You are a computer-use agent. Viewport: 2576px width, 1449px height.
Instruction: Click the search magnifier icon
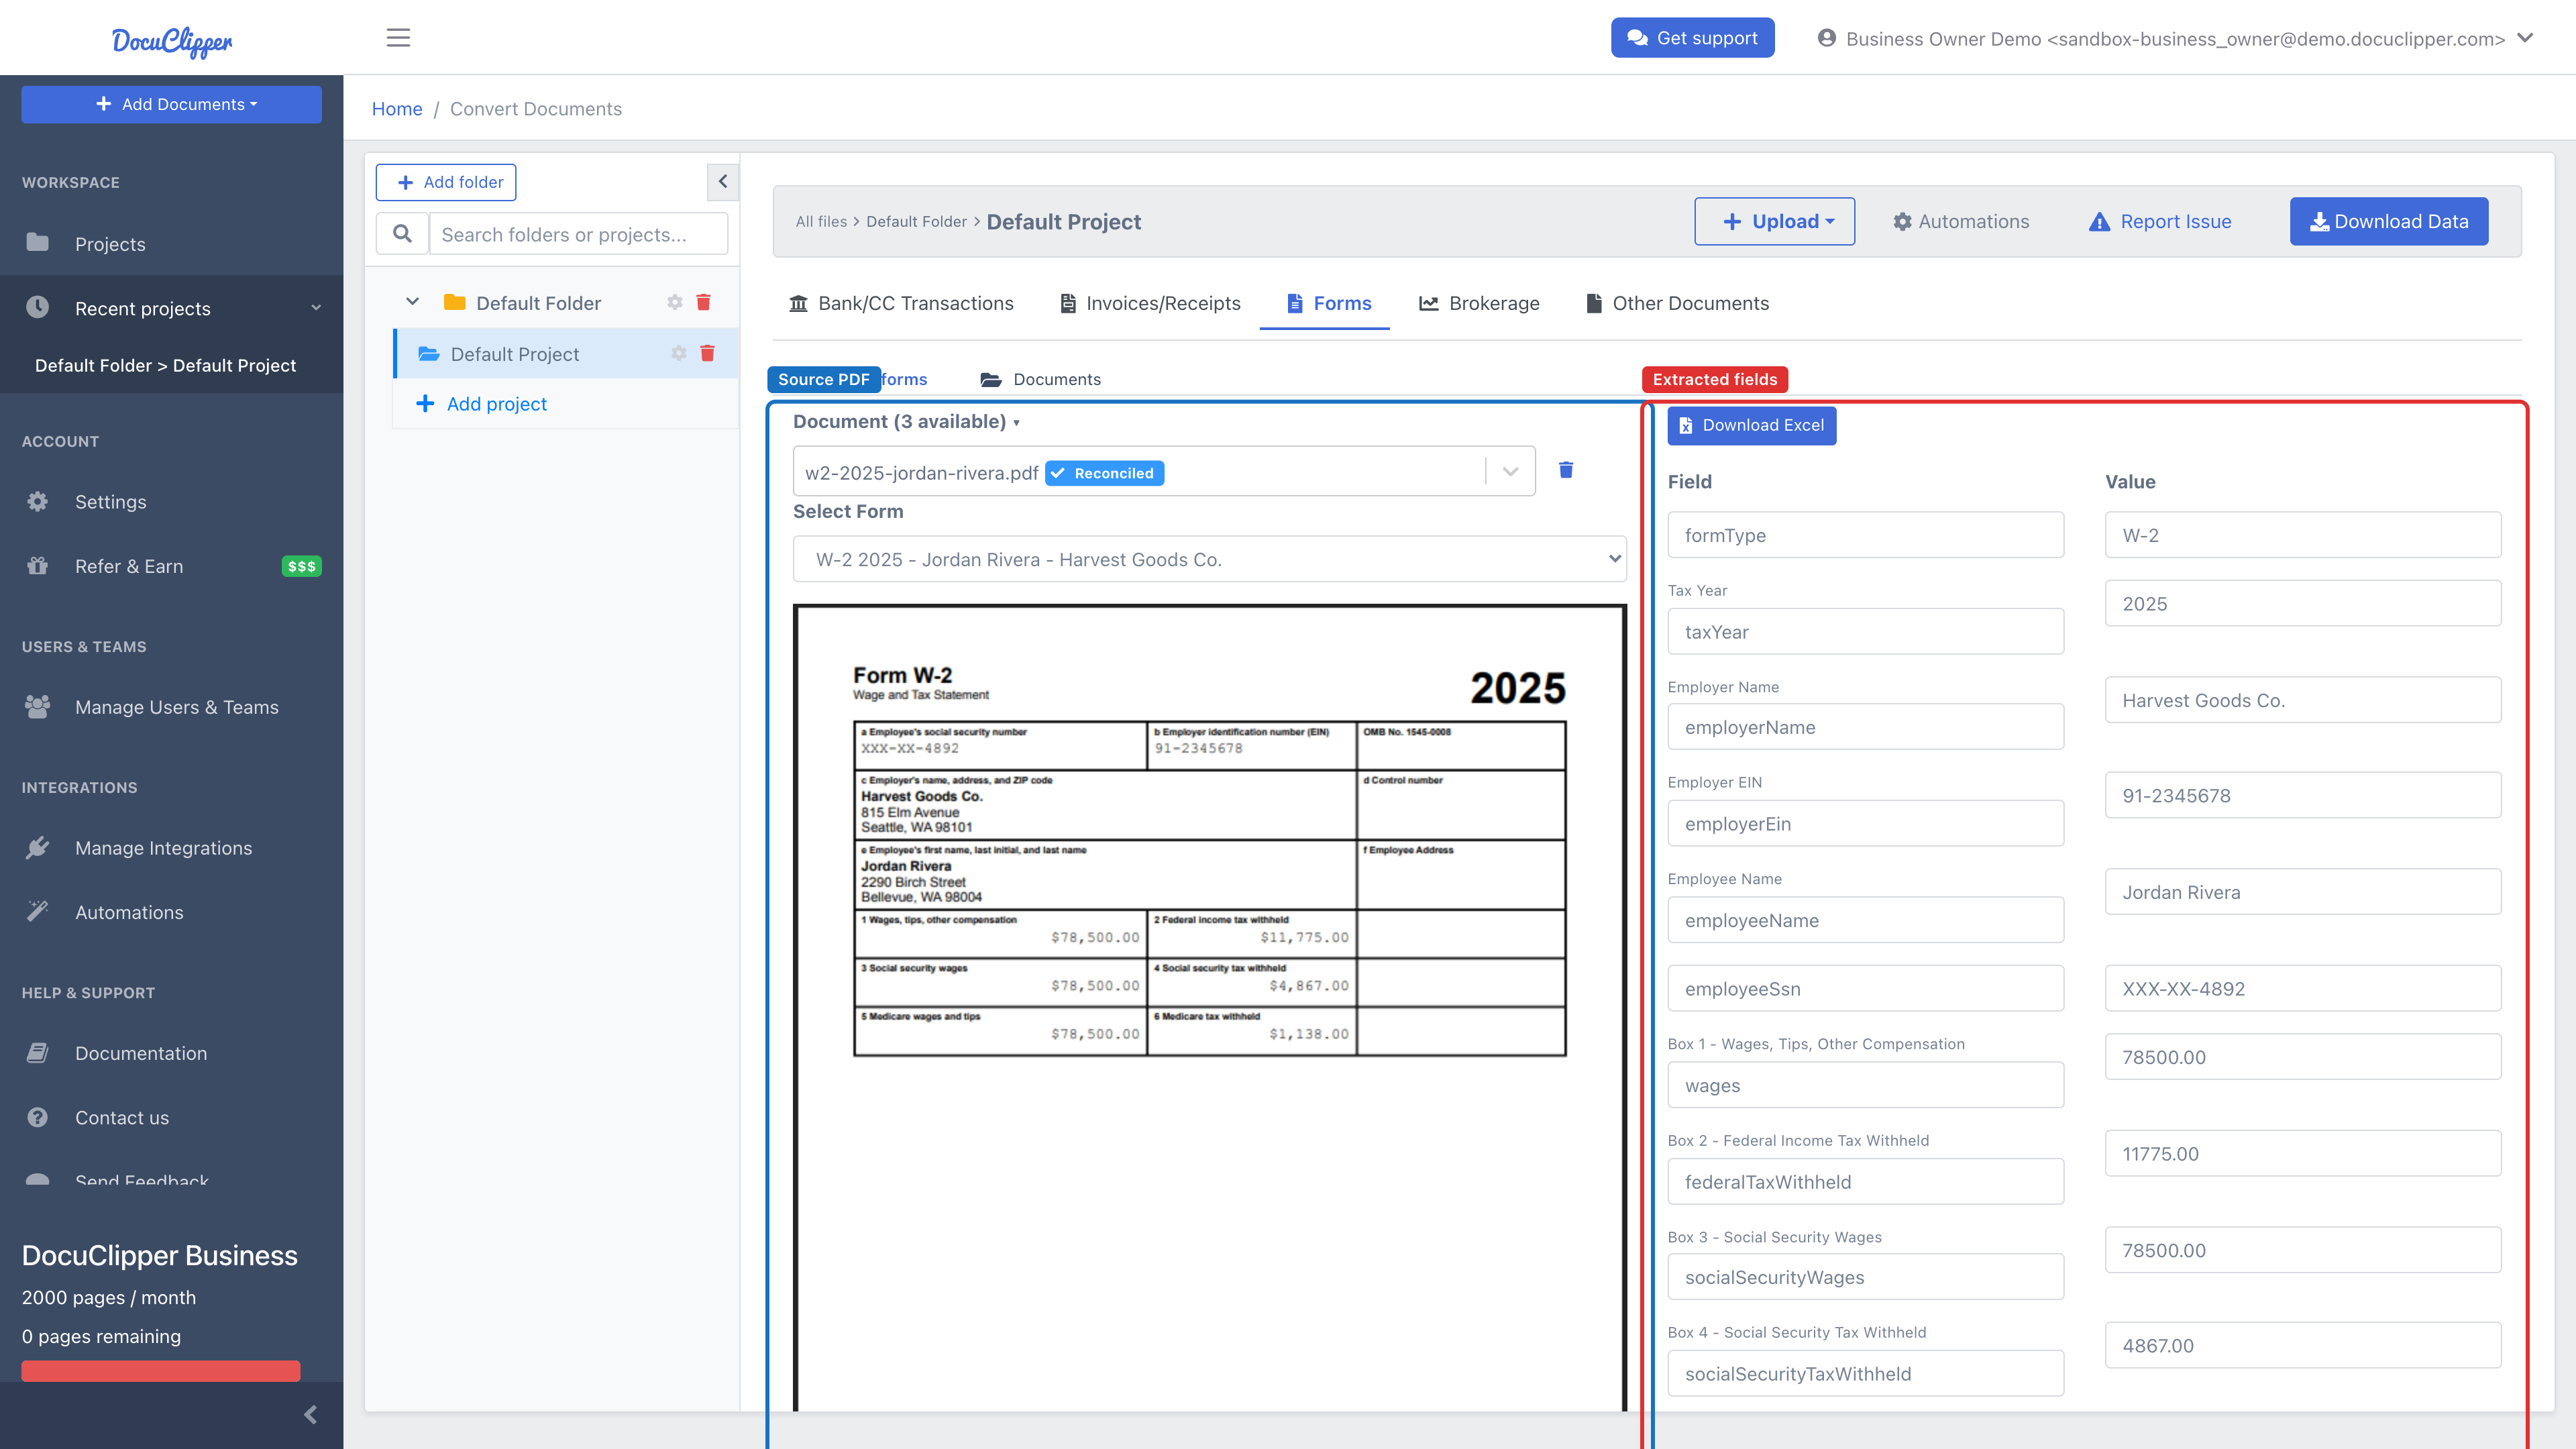coord(402,234)
